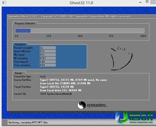Click the Time remaining label
This screenshot has height=127, width=156.
(22, 65)
